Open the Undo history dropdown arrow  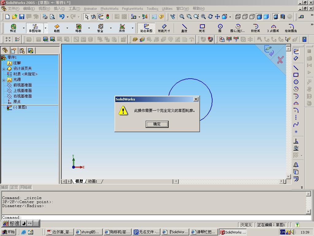pos(67,17)
